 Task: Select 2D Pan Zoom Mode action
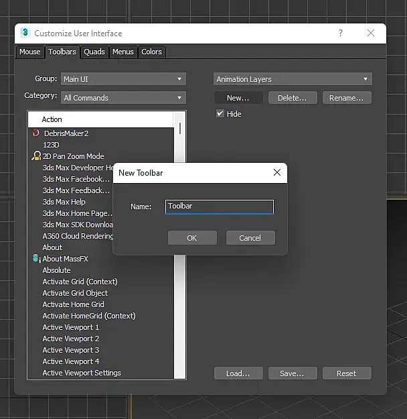(x=74, y=156)
